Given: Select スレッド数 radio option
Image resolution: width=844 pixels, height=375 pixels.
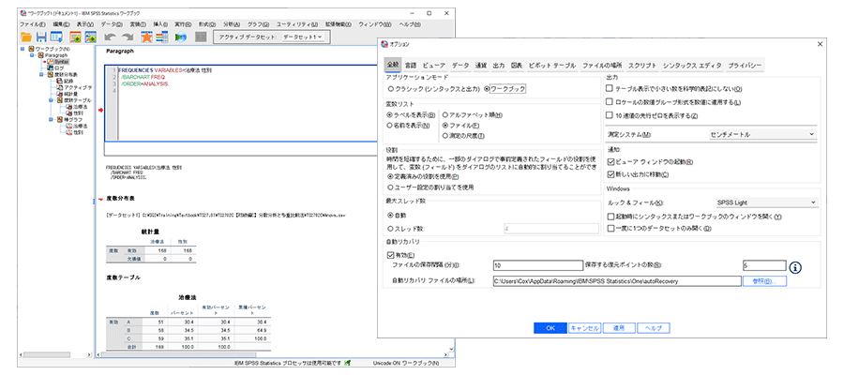Looking at the screenshot, I should 390,229.
